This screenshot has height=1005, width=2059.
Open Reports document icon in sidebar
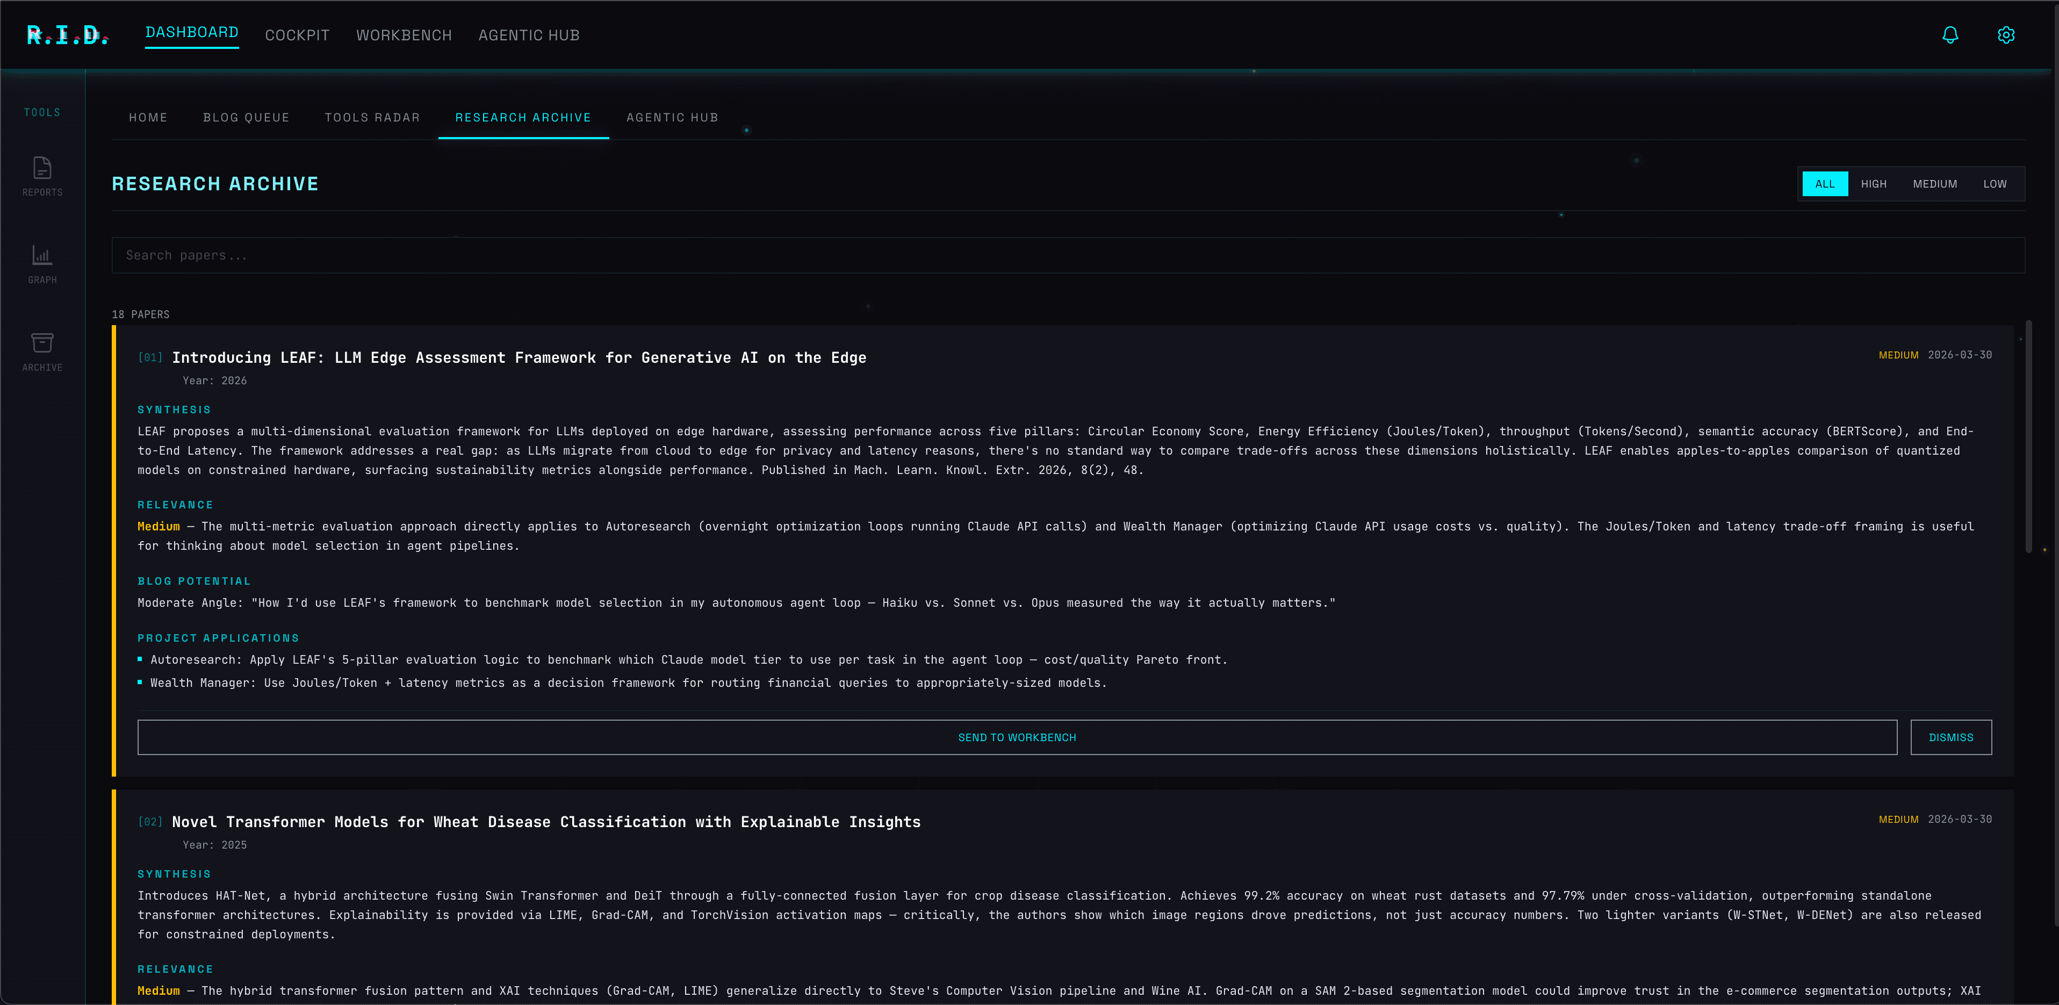point(42,168)
